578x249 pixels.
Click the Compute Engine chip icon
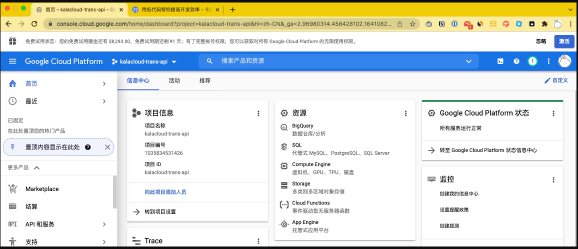(284, 166)
